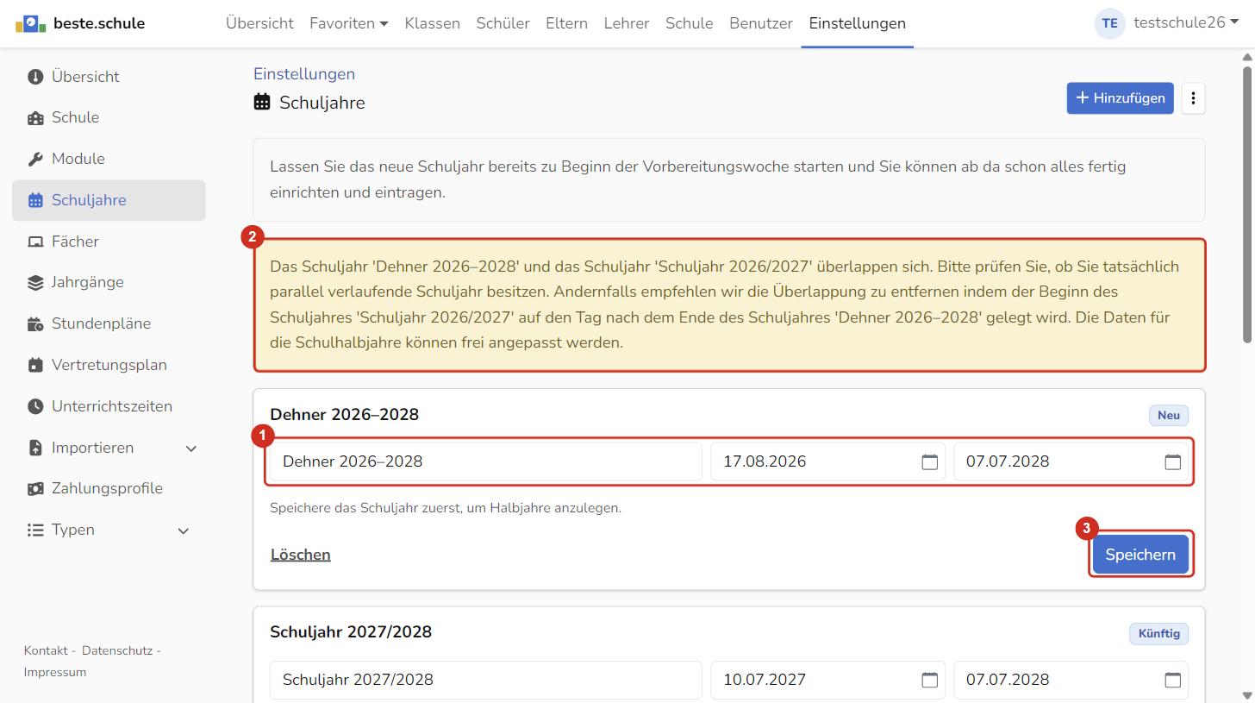Open the Benutzer tab
Screen dimensions: 1255x703
point(761,23)
